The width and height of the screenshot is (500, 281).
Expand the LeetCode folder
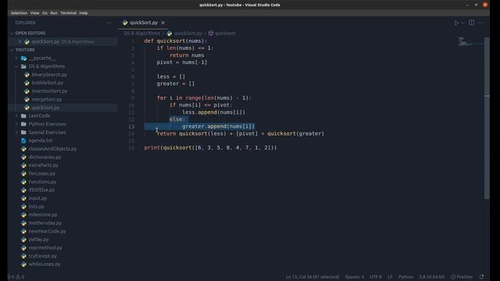pyautogui.click(x=39, y=116)
